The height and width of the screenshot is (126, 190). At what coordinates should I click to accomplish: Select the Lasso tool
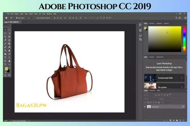(5, 33)
